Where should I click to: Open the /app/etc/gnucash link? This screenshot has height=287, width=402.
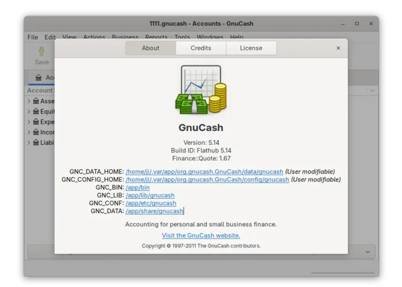(x=150, y=203)
